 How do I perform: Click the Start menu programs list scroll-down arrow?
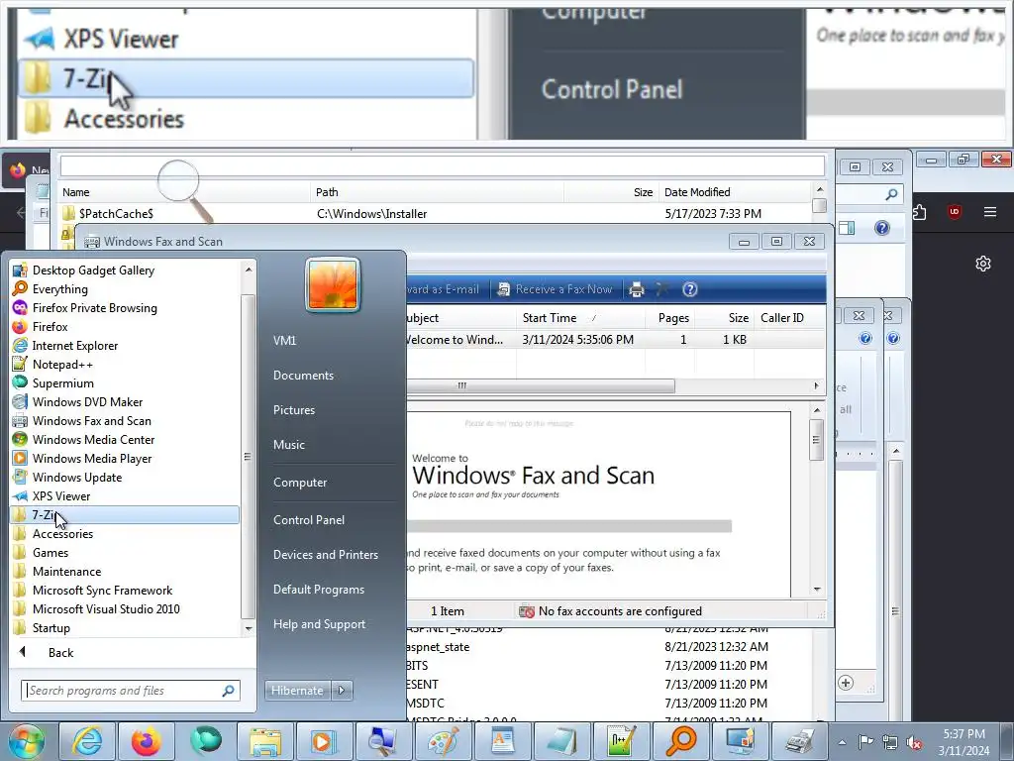pos(249,628)
